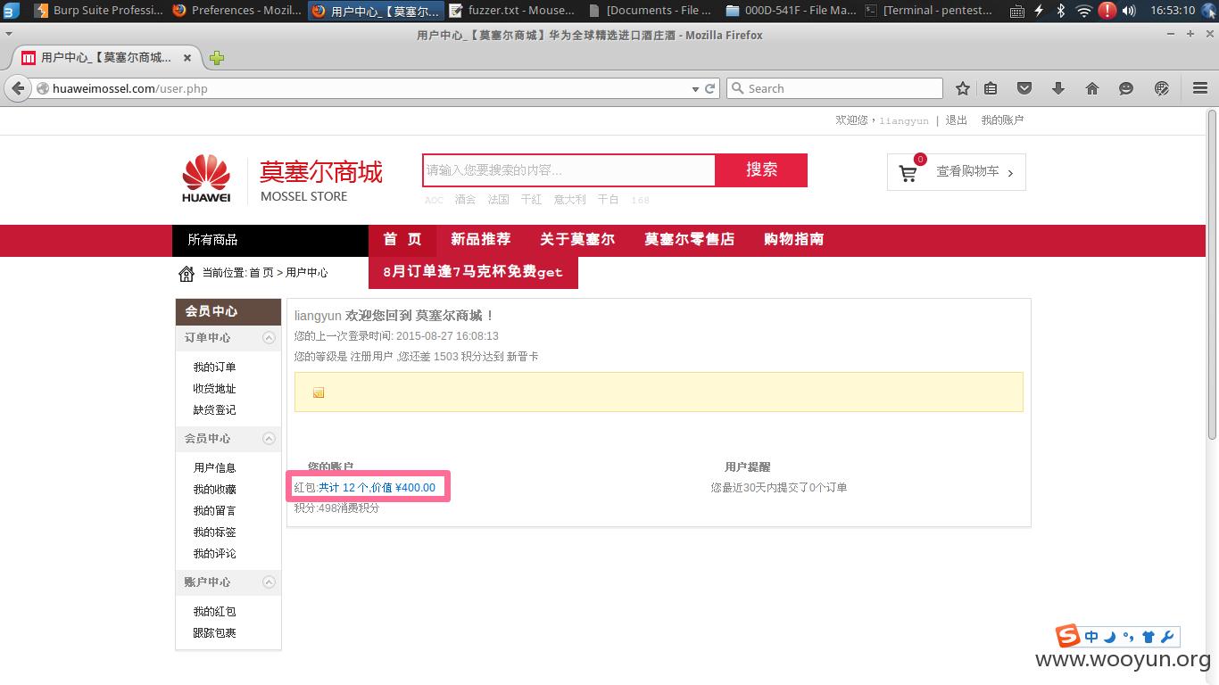Go to Firefox home page icon
Screen dimensions: 1219x685
[x=1092, y=88]
